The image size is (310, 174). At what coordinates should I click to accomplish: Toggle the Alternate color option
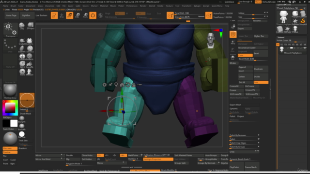click(x=10, y=148)
